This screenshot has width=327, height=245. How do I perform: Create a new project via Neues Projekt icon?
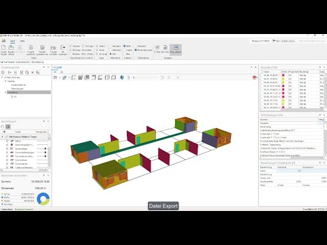[x=3, y=50]
